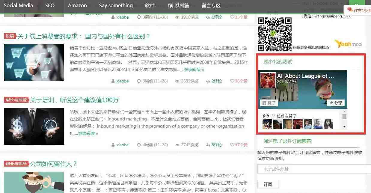The image size is (371, 193).
Task: Click the 顾小北的测试 widget title
Action: [278, 62]
